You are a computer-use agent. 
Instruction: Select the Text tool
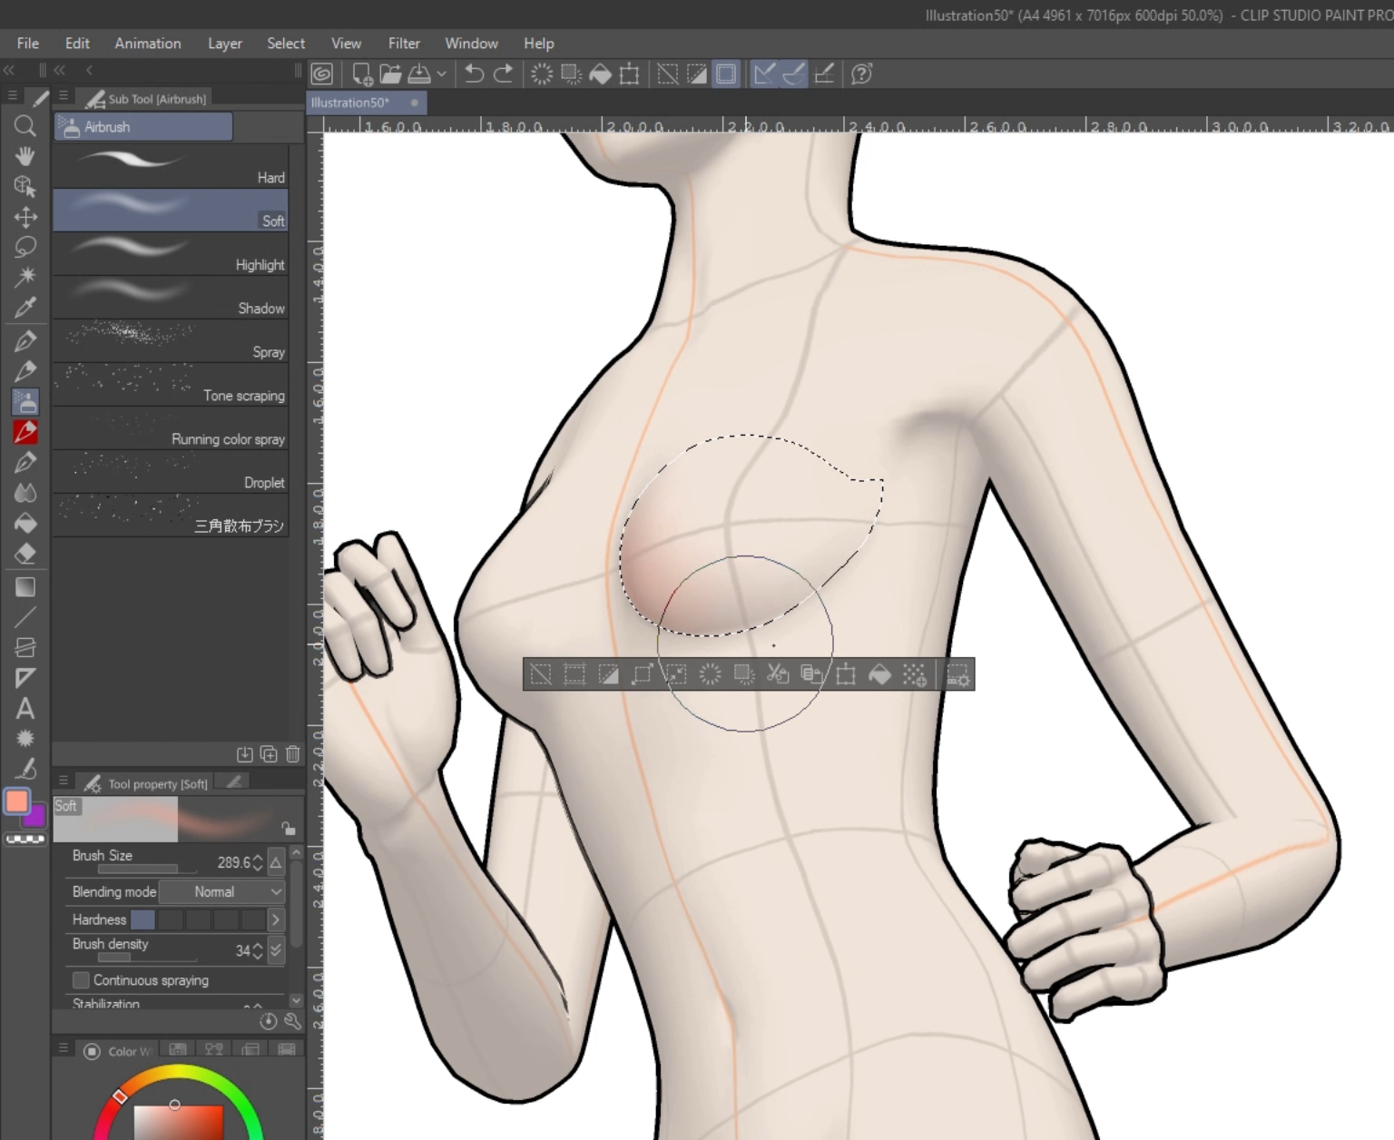[25, 709]
